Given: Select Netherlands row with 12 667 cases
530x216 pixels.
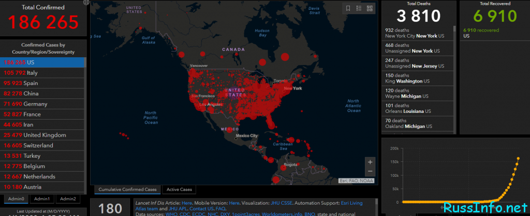Looking at the screenshot, I should pyautogui.click(x=42, y=177).
